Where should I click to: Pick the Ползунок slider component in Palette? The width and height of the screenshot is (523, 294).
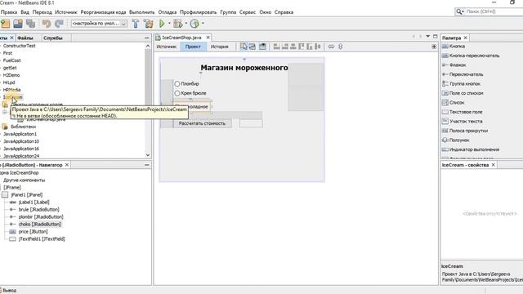coord(456,140)
